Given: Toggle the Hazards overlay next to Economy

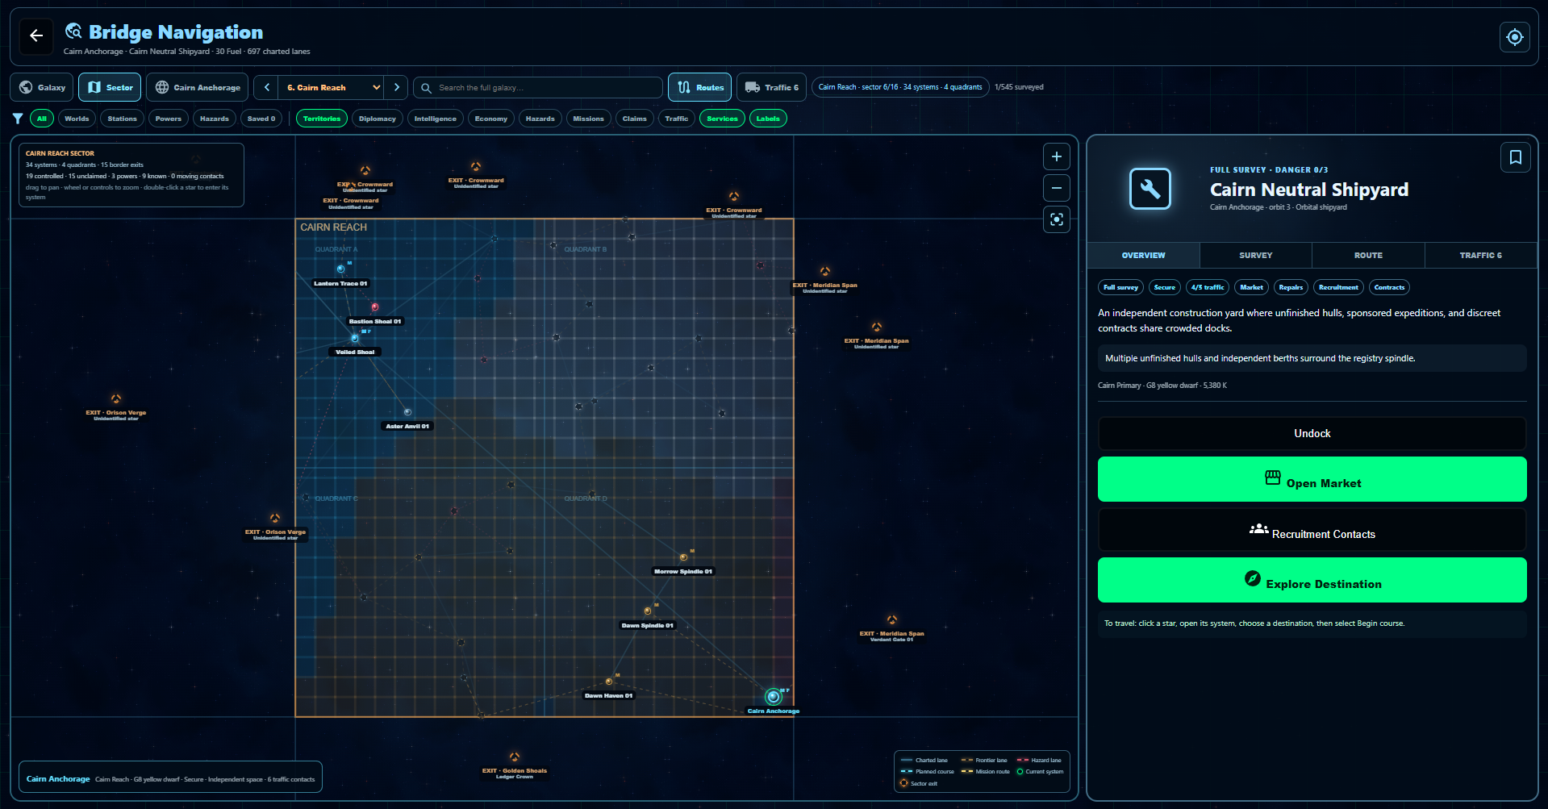Looking at the screenshot, I should pos(540,119).
